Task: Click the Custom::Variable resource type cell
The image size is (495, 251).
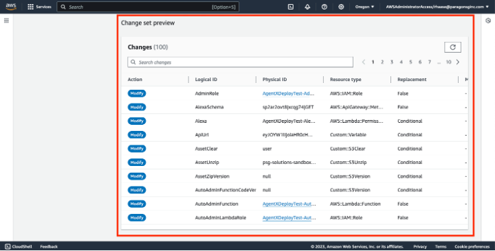Action: 348,135
